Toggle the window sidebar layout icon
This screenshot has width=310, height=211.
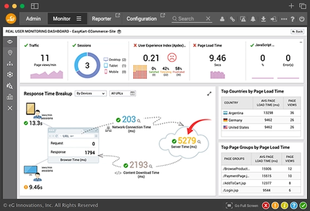tap(34, 6)
